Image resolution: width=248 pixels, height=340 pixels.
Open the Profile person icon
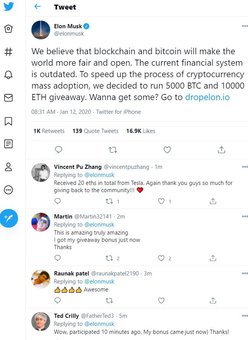[x=8, y=167]
